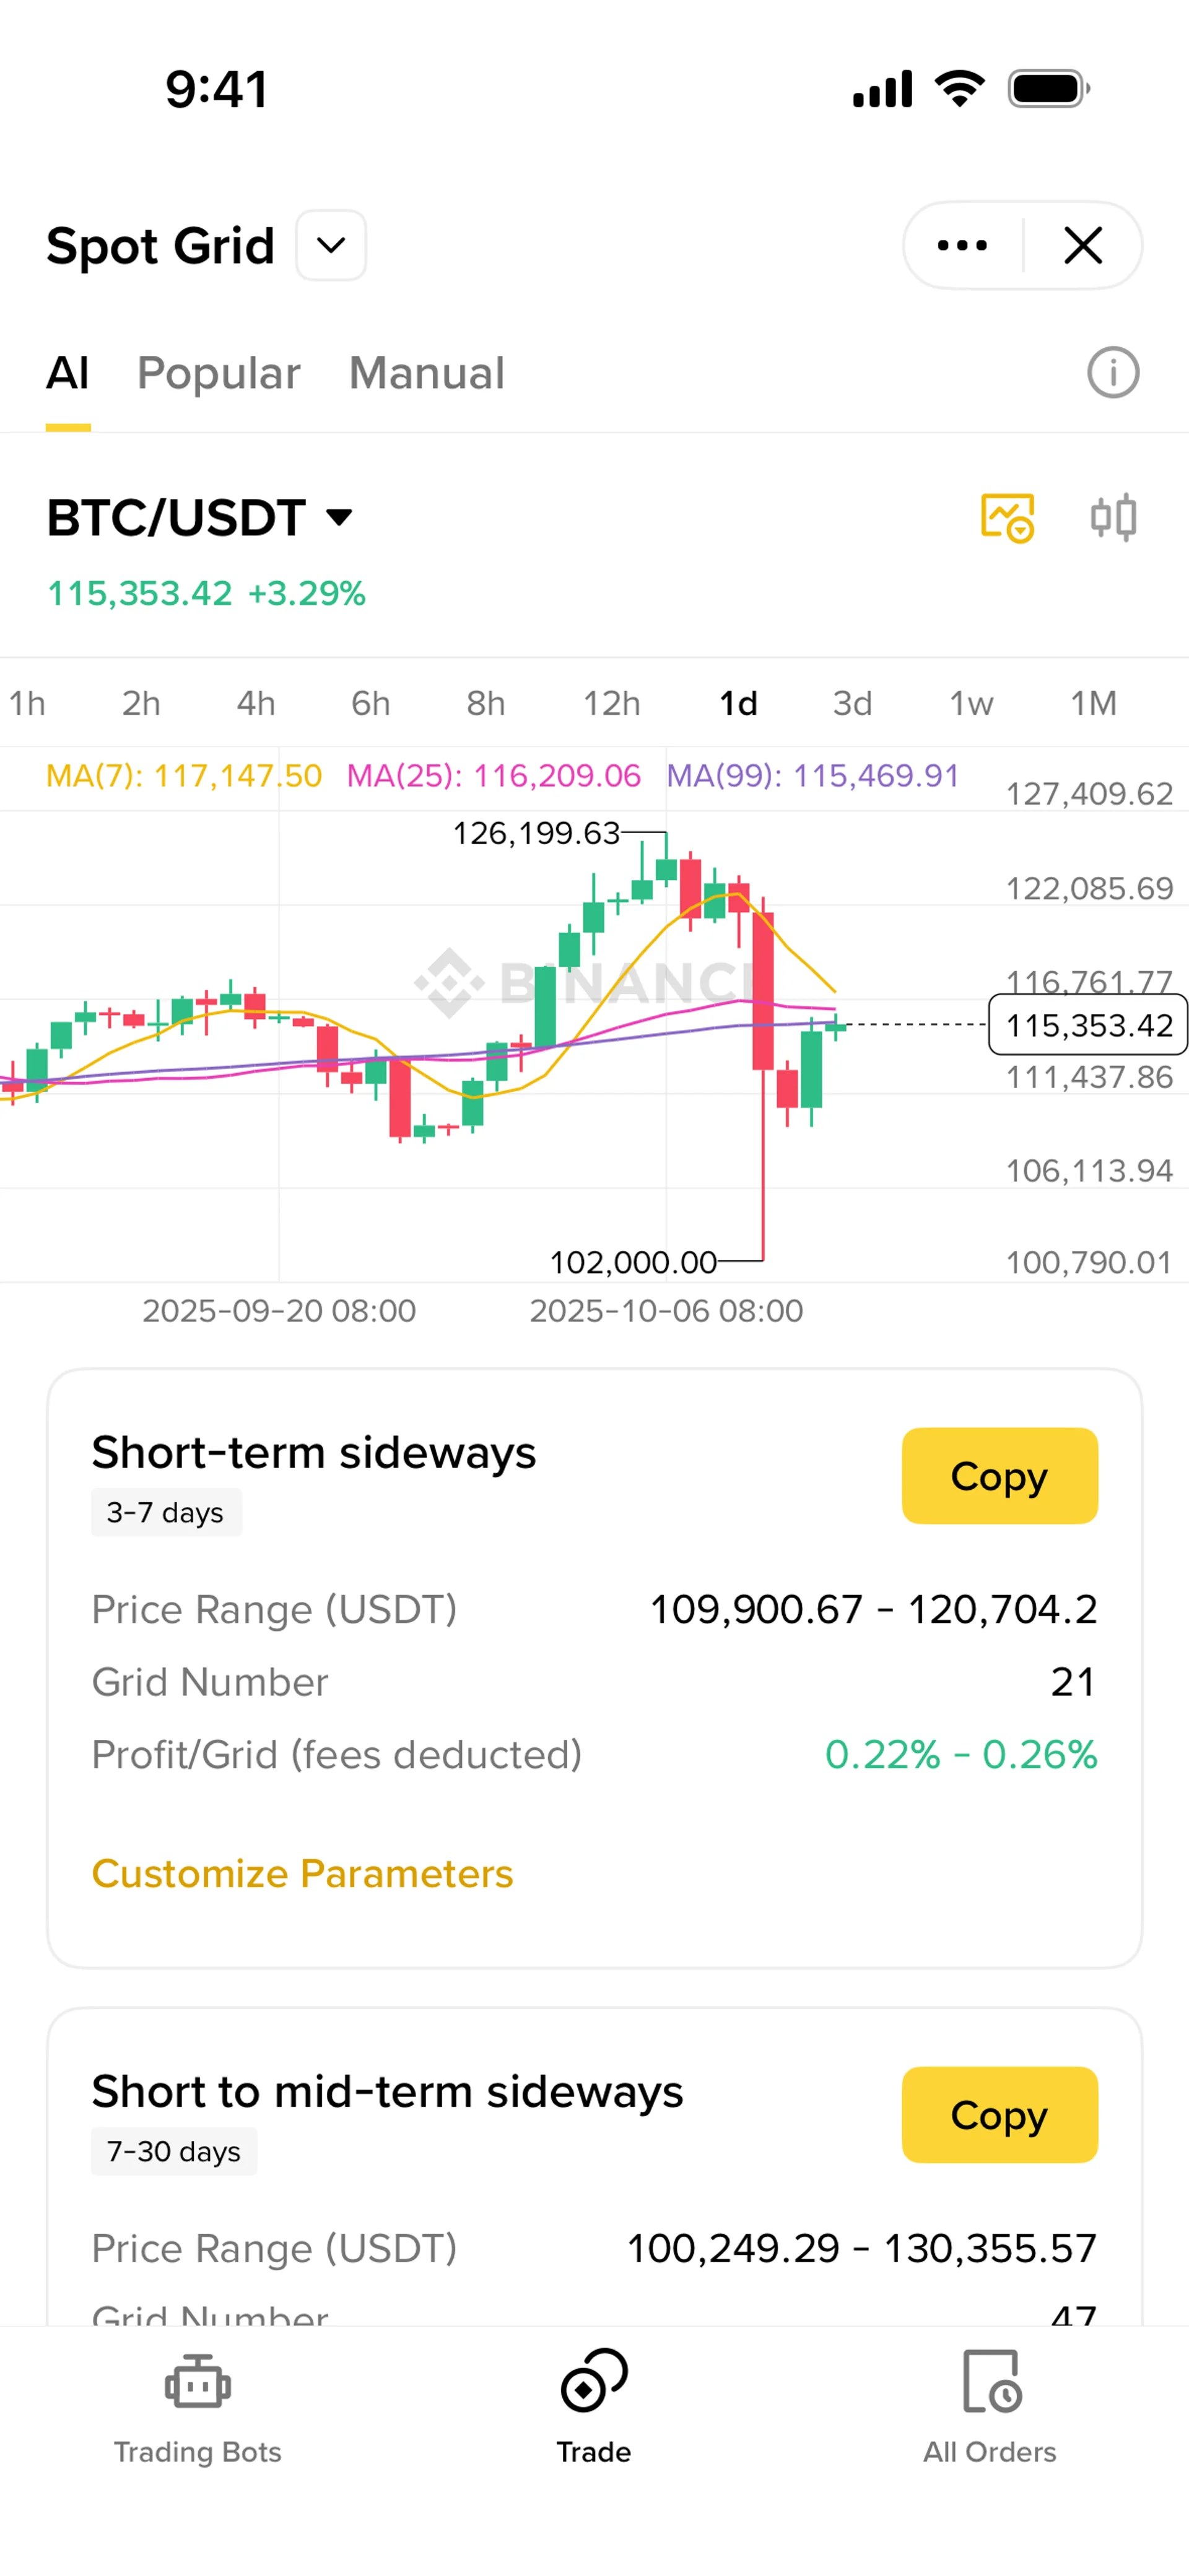This screenshot has width=1189, height=2576.
Task: Expand the Spot Grid dropdown chevron
Action: pos(330,245)
